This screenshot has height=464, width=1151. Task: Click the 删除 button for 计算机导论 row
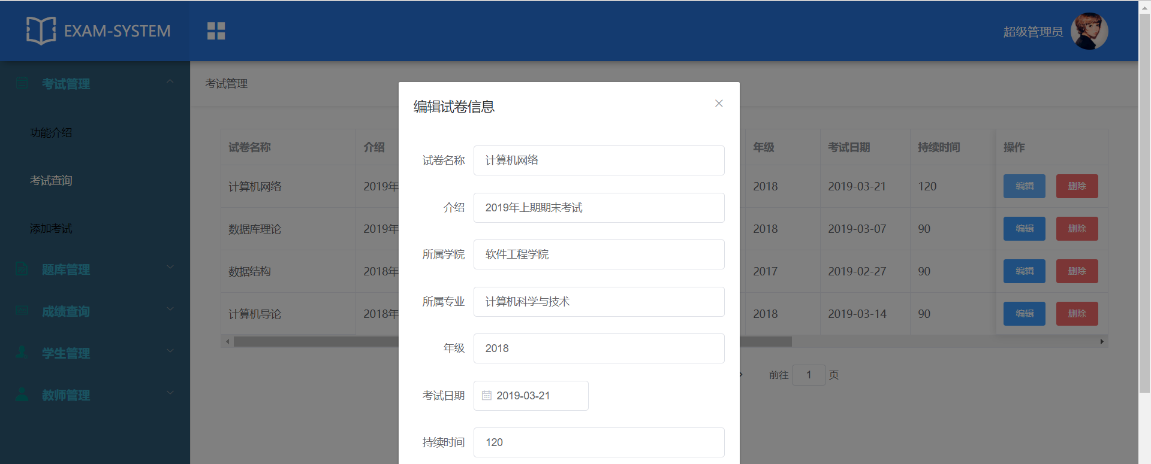(x=1077, y=314)
